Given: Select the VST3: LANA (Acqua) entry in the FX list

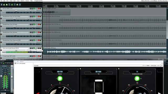Looking at the screenshot, I should [x=21, y=63].
